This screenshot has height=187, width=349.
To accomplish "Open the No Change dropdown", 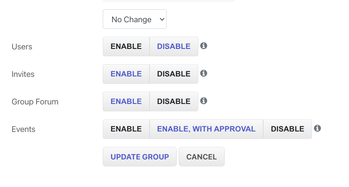I will tap(134, 19).
